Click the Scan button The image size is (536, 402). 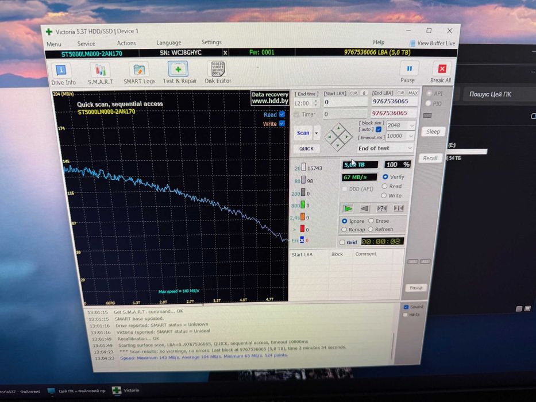pos(303,133)
